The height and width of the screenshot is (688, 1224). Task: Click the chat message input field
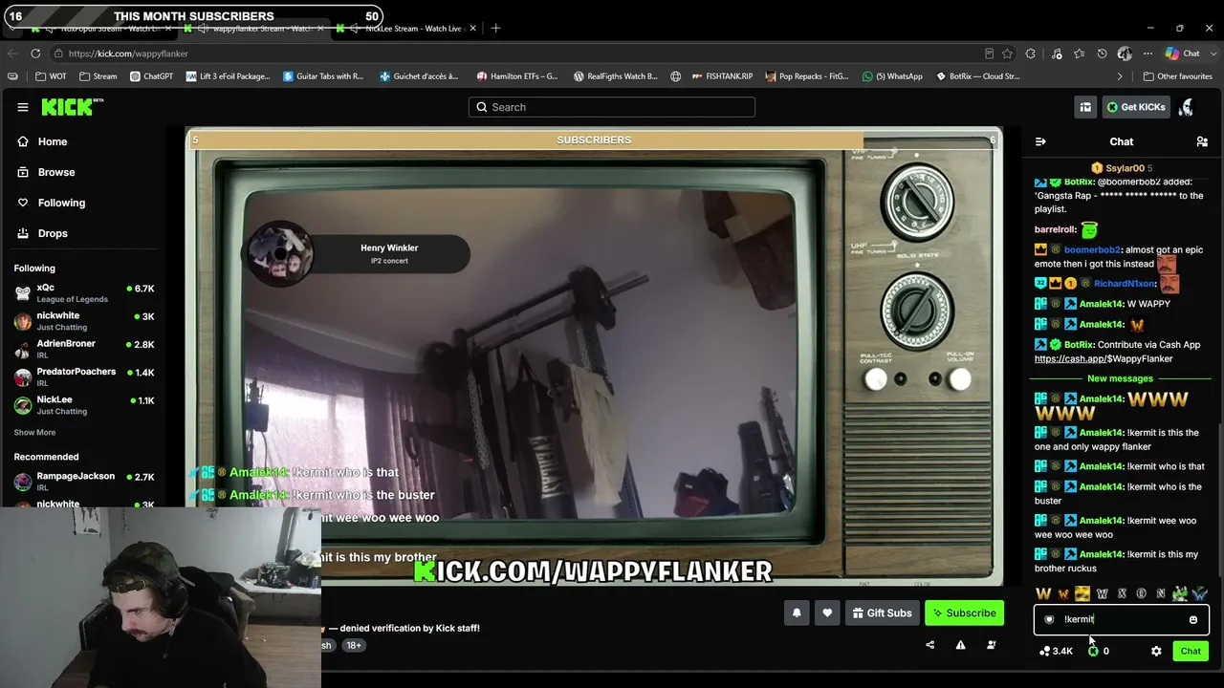[x=1121, y=619]
